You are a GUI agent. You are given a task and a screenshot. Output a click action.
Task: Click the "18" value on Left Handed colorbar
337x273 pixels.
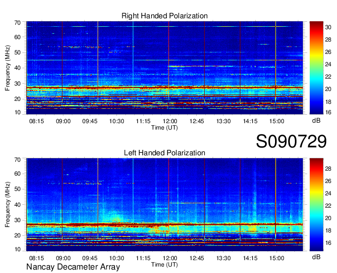[x=328, y=230]
